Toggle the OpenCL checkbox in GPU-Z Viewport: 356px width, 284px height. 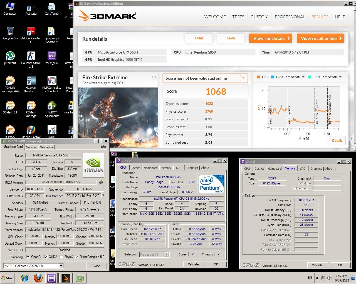tap(28, 257)
